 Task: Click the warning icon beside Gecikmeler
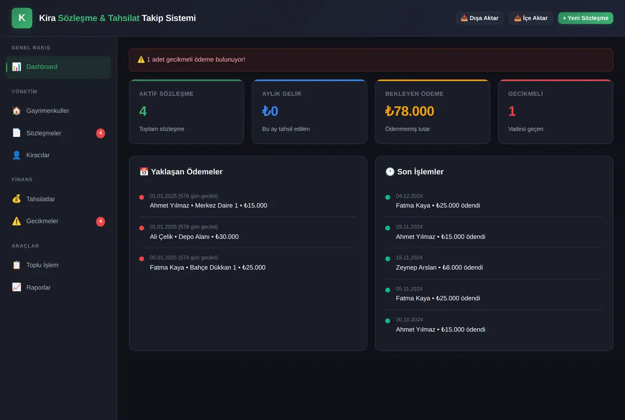pyautogui.click(x=17, y=221)
